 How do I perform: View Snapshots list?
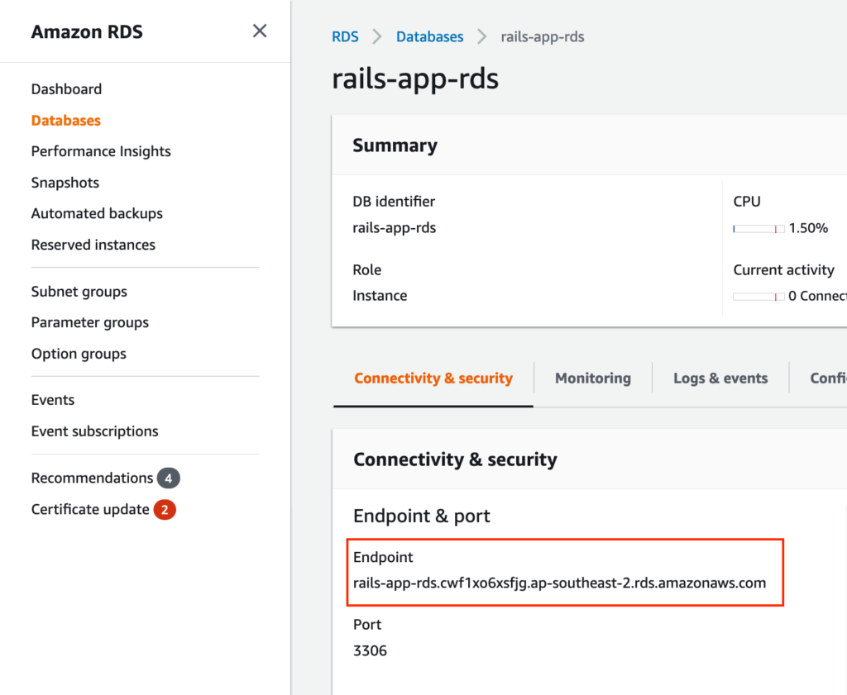[65, 183]
